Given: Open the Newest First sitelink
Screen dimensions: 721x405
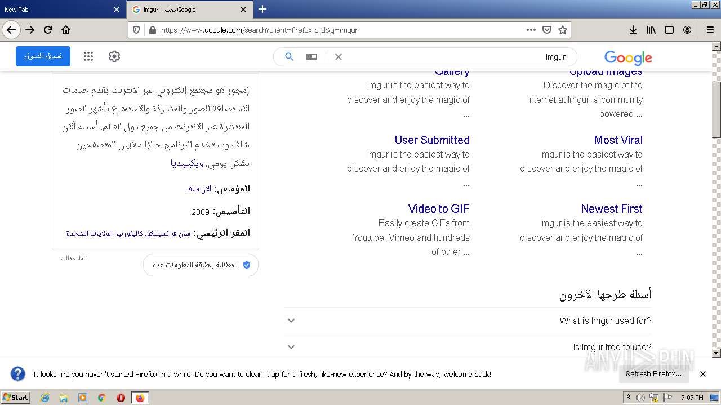Looking at the screenshot, I should pos(612,209).
